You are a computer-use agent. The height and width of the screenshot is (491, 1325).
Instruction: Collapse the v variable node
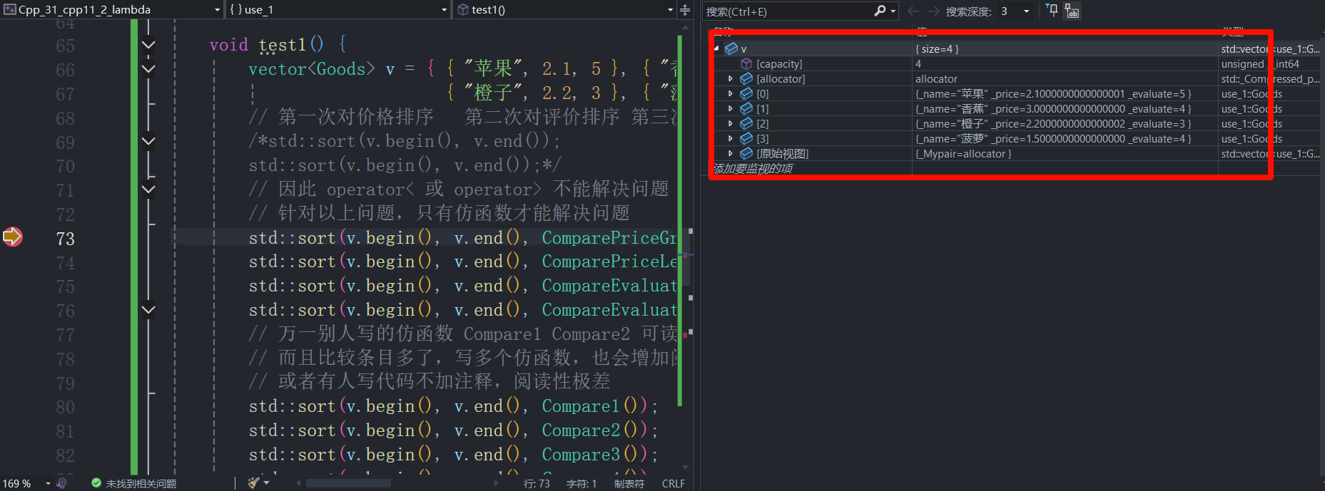[x=716, y=48]
